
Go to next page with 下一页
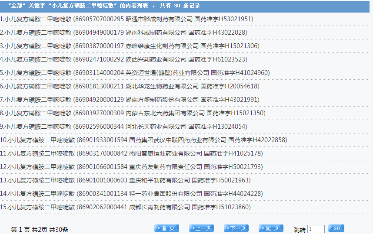coord(236,228)
